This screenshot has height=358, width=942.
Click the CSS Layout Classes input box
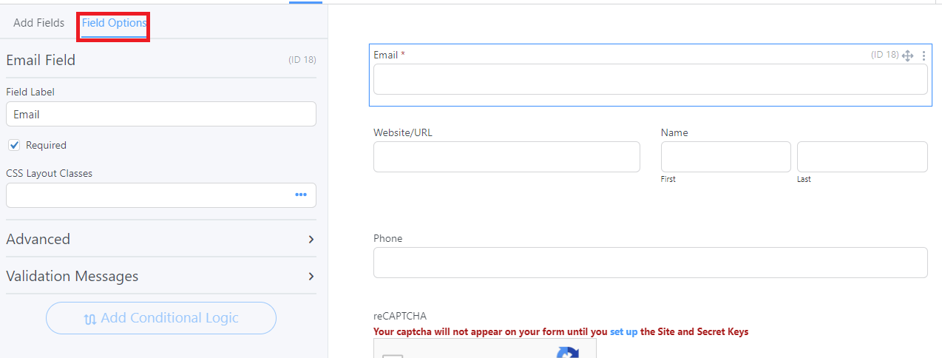[161, 195]
